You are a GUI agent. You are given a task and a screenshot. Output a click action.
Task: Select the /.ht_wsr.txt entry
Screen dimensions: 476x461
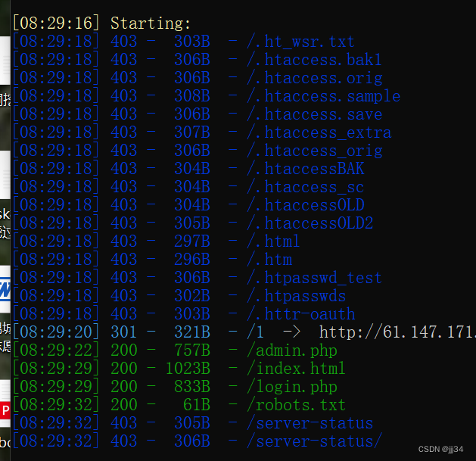pos(300,42)
